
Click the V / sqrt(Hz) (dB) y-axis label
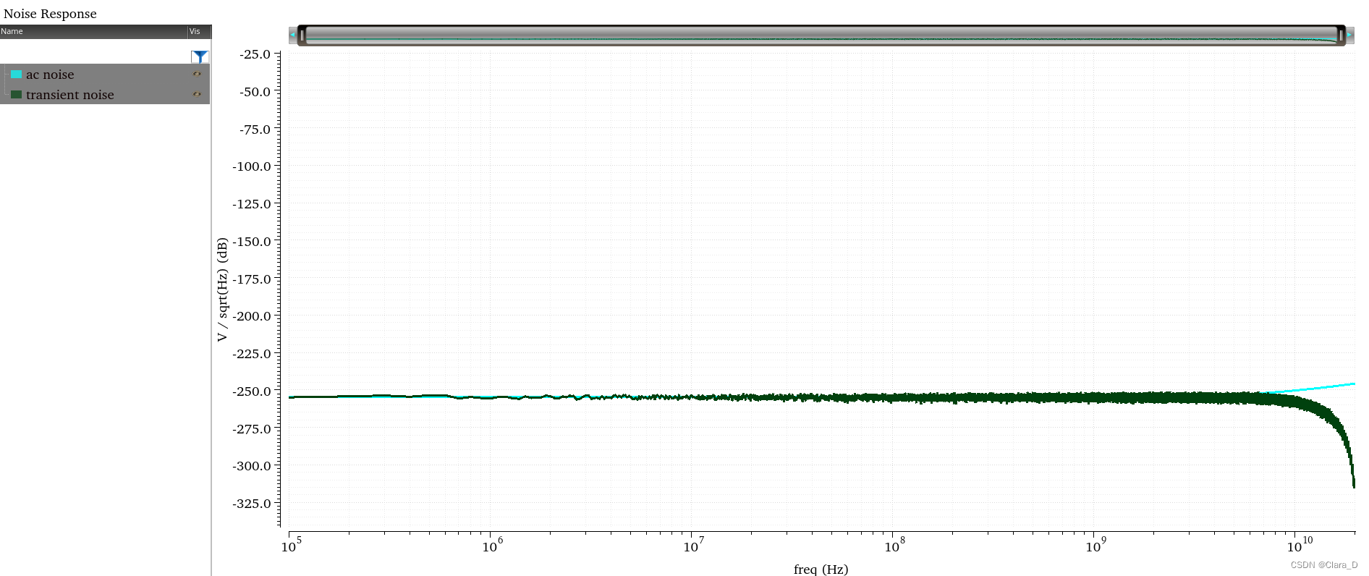(222, 289)
